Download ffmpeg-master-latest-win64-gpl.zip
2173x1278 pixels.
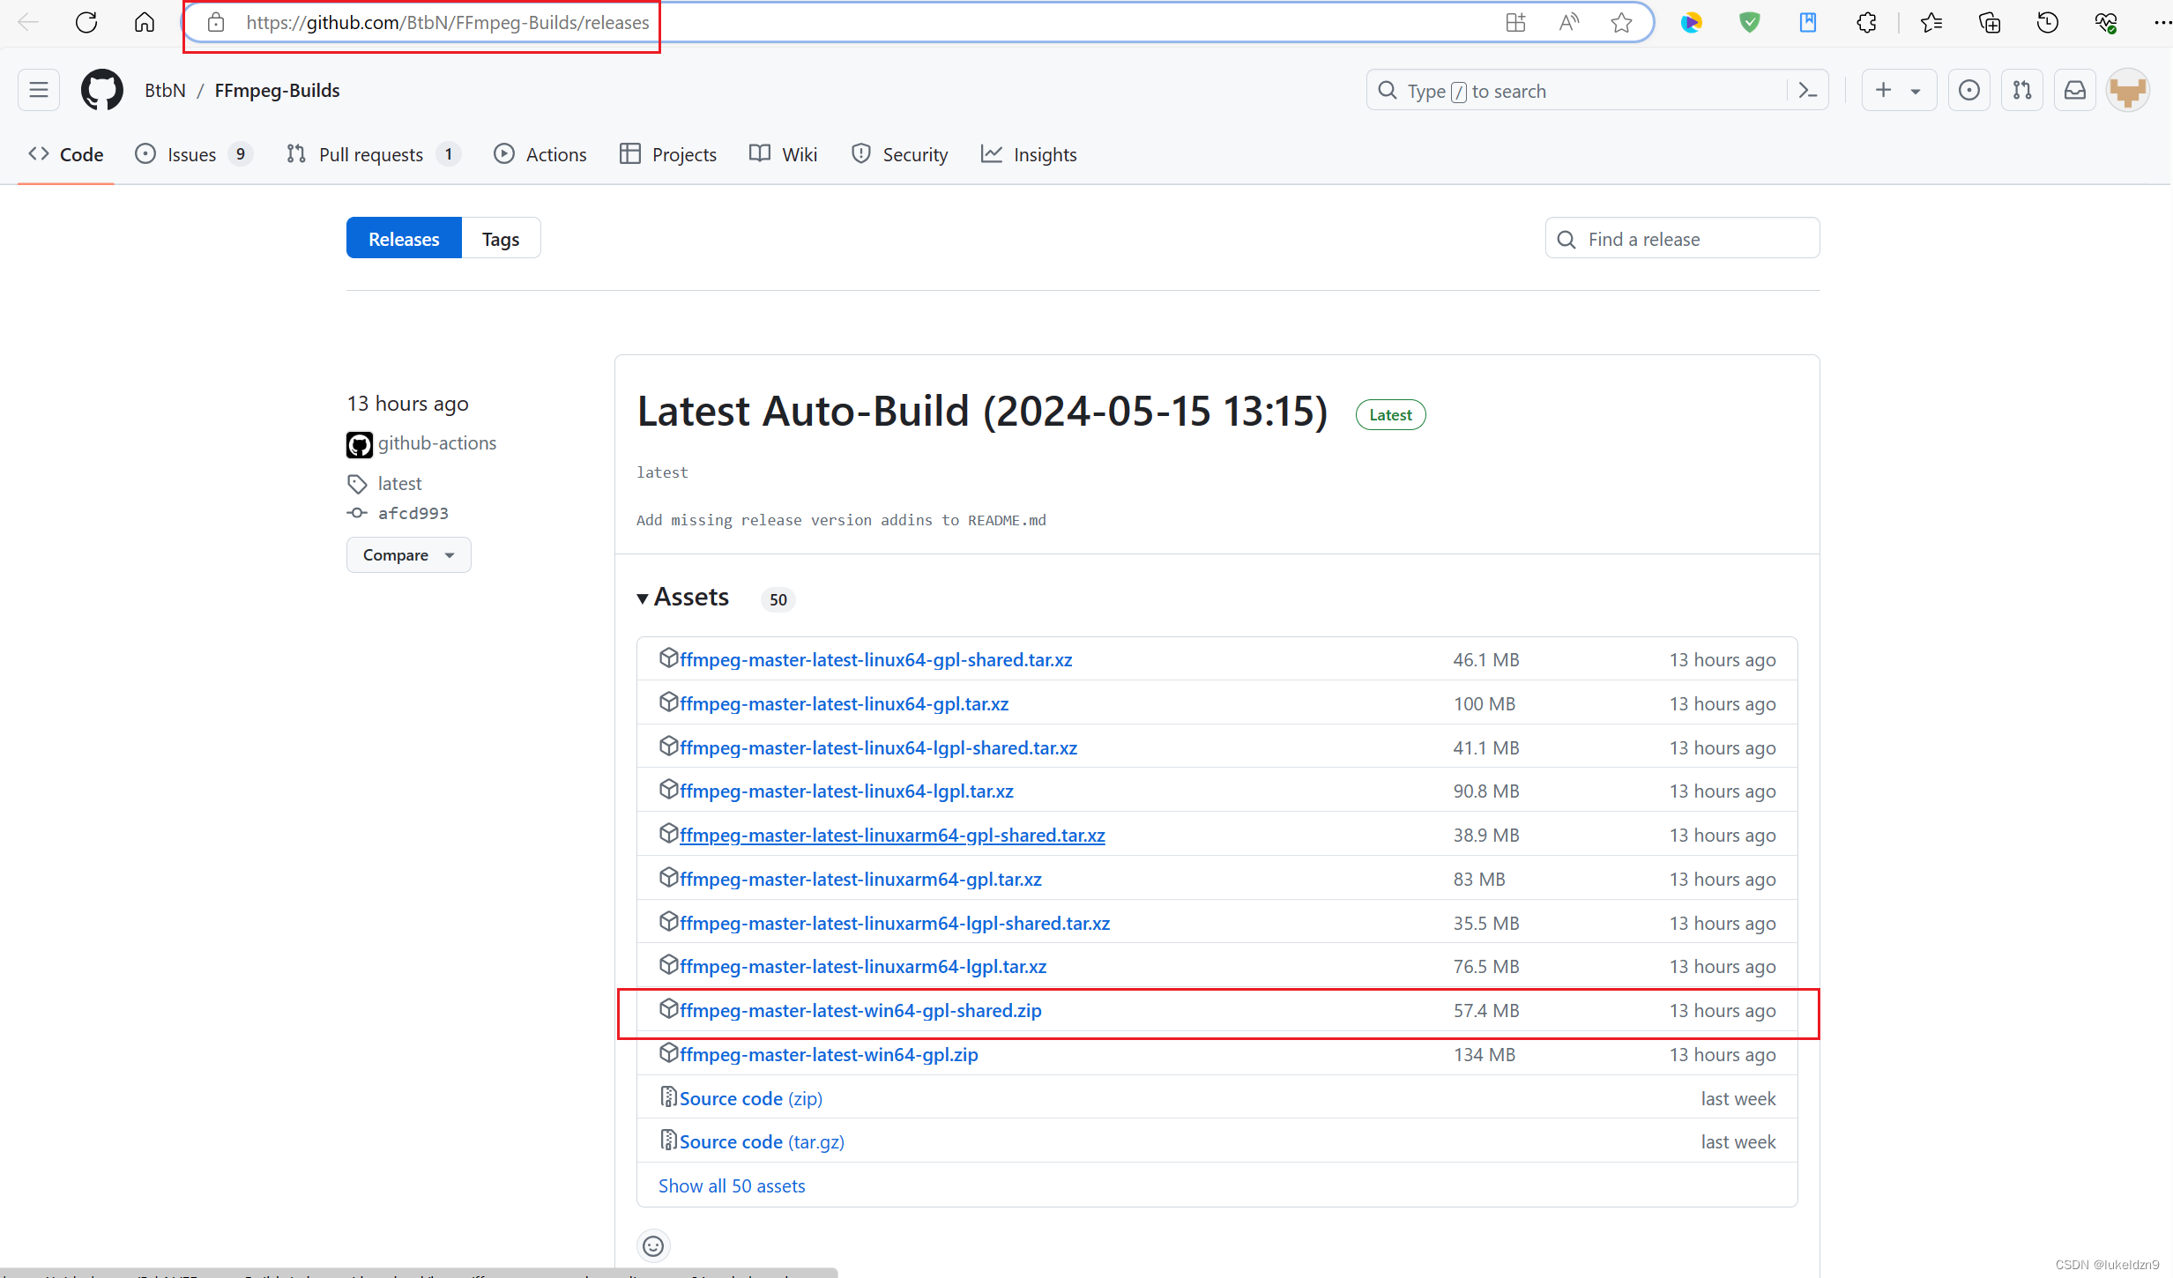point(829,1054)
